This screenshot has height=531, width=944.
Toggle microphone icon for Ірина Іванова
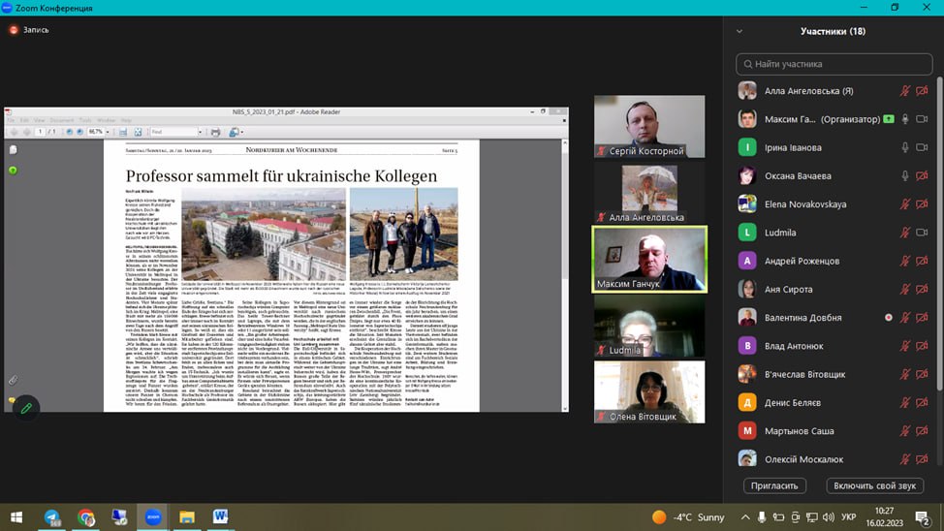(905, 147)
